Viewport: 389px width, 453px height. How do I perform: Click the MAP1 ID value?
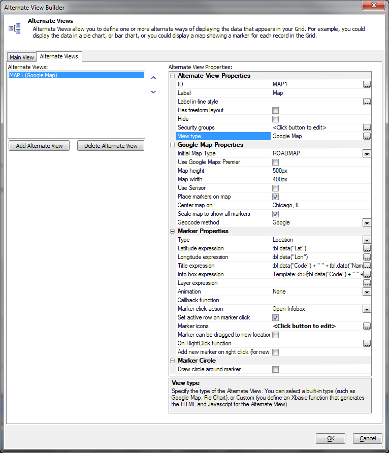tap(280, 84)
